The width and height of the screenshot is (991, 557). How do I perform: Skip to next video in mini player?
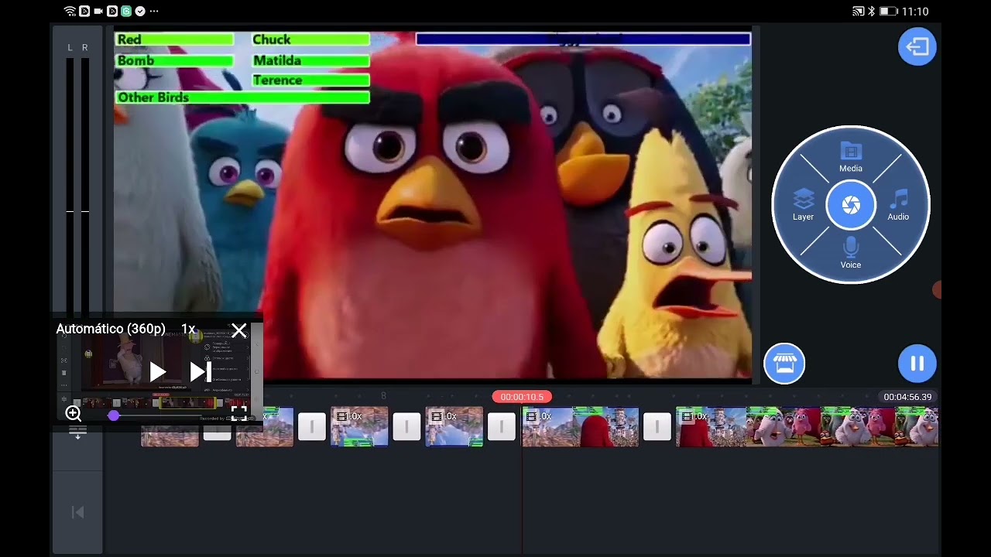201,372
